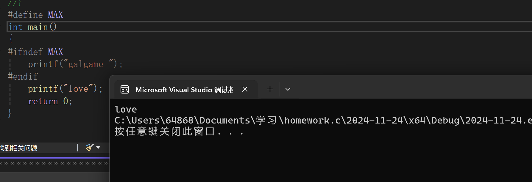Place the cursor on the int main() line
This screenshot has width=532, height=182.
[32, 27]
